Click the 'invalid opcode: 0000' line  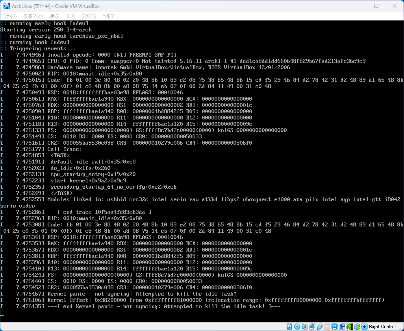(x=88, y=55)
